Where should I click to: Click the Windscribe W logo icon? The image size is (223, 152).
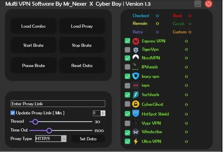click(136, 132)
